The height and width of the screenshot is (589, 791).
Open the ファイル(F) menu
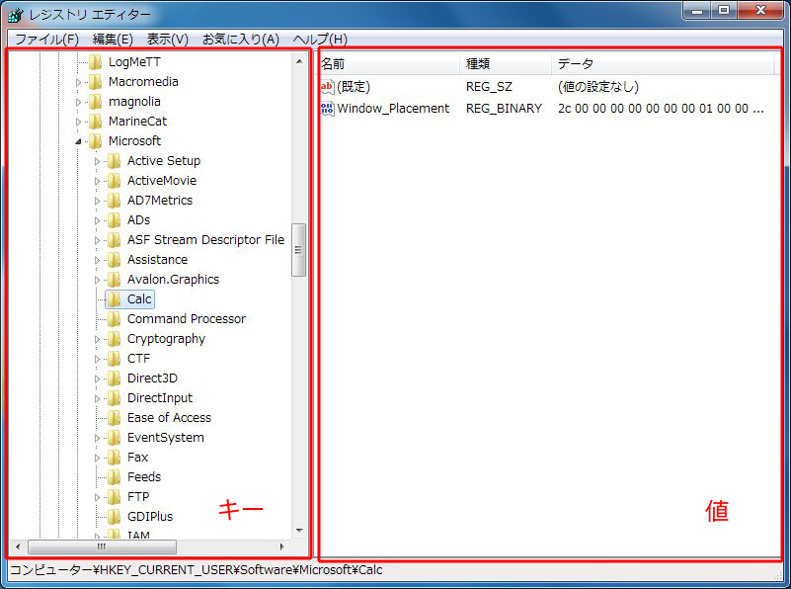click(46, 40)
